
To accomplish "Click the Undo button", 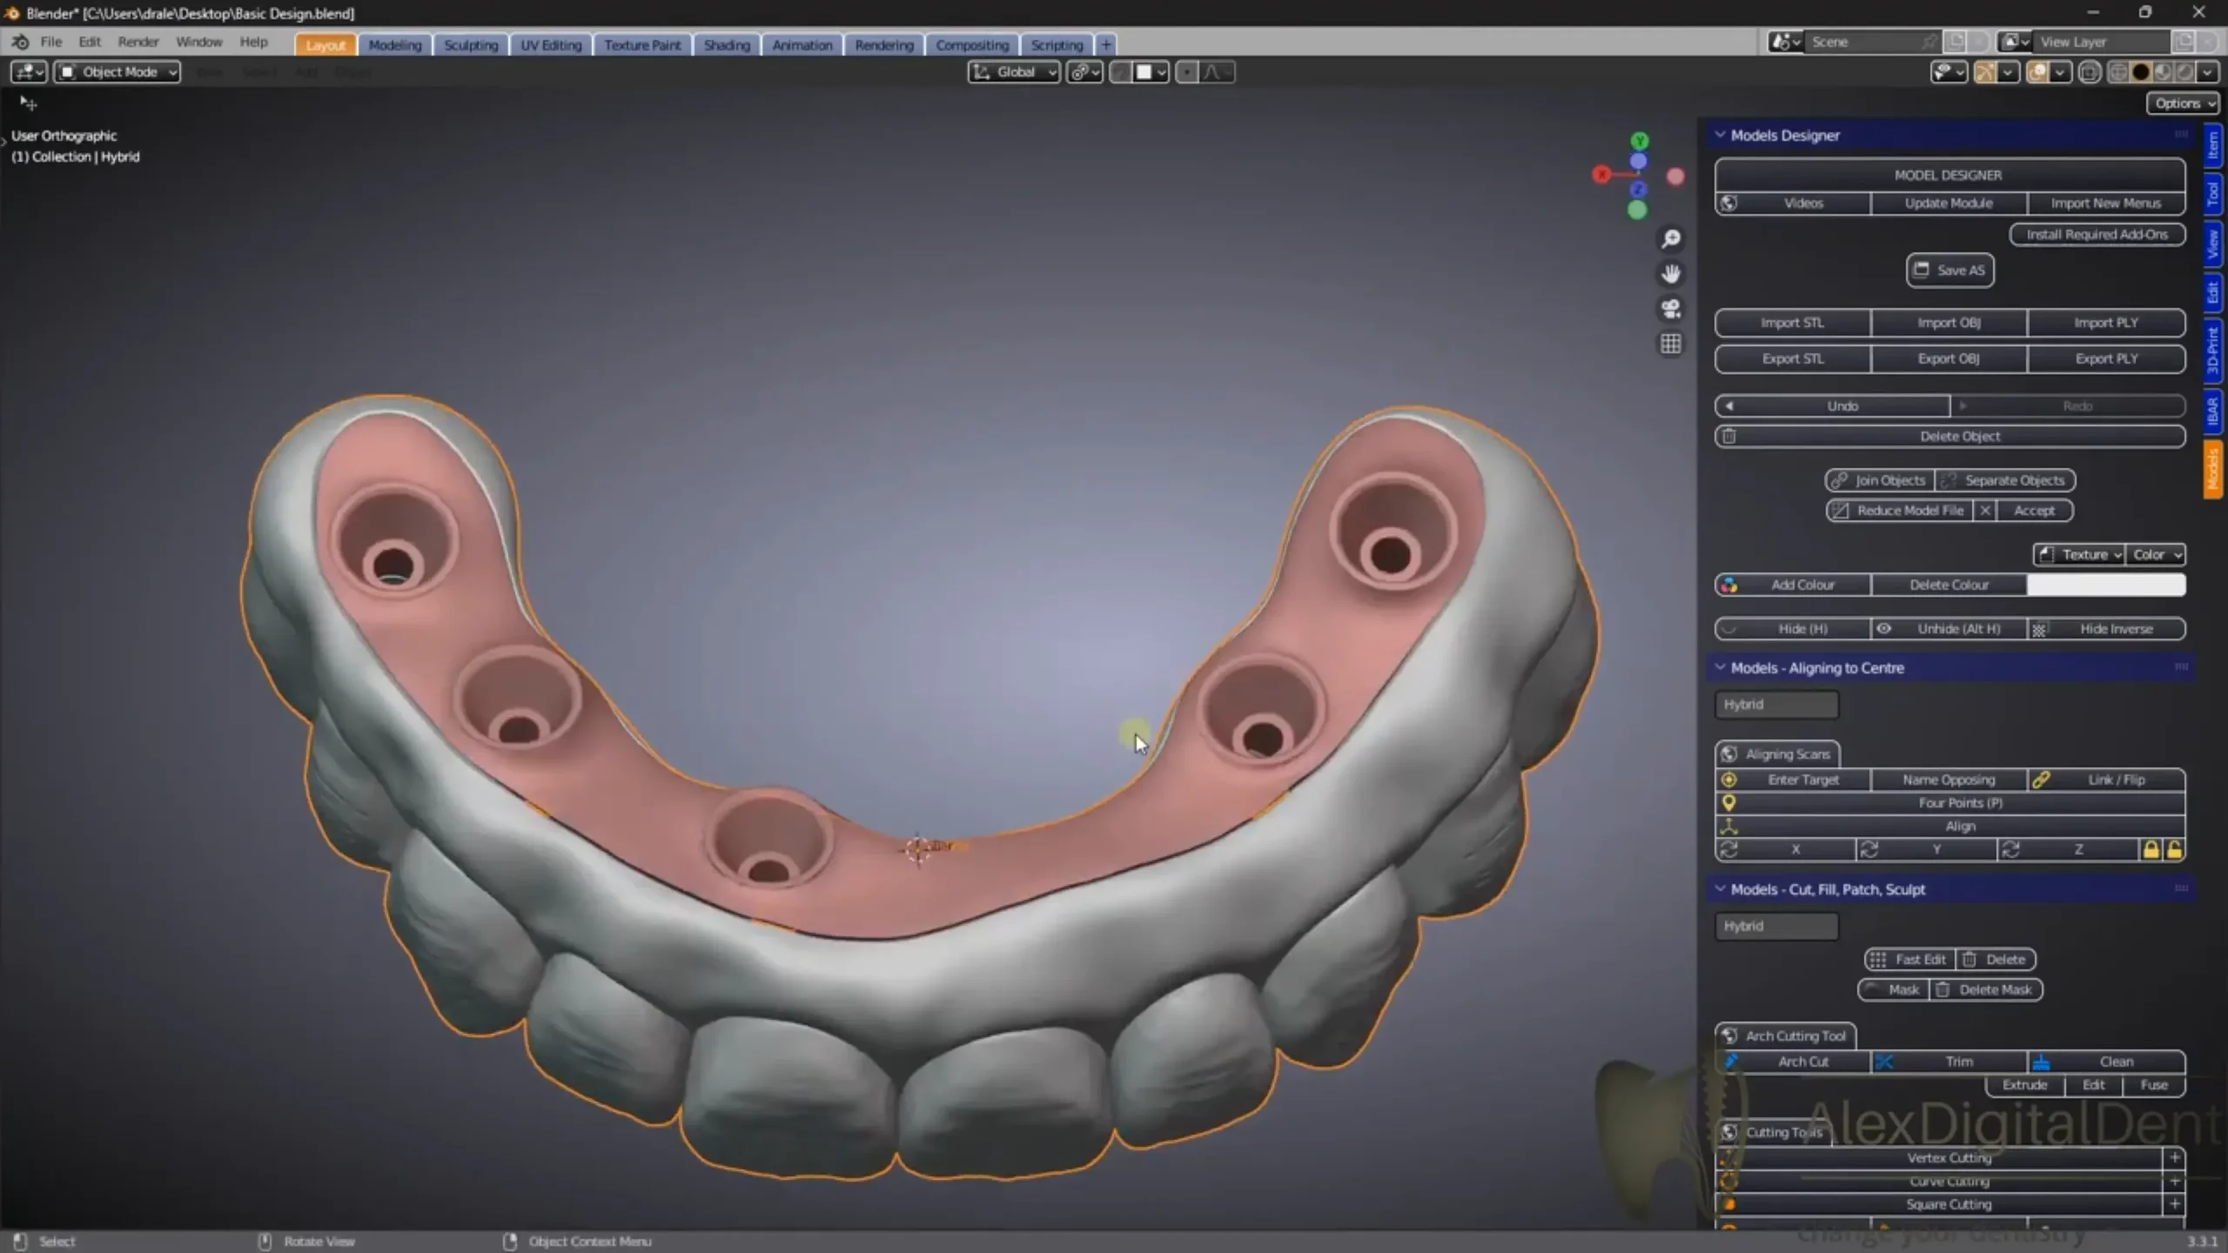I will (1832, 406).
